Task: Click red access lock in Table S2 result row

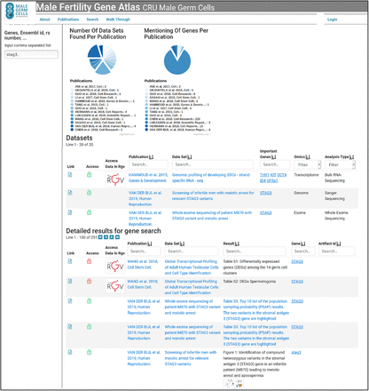Action: [89, 281]
